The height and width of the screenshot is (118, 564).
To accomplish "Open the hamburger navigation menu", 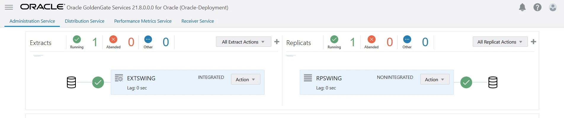I will click(x=9, y=7).
